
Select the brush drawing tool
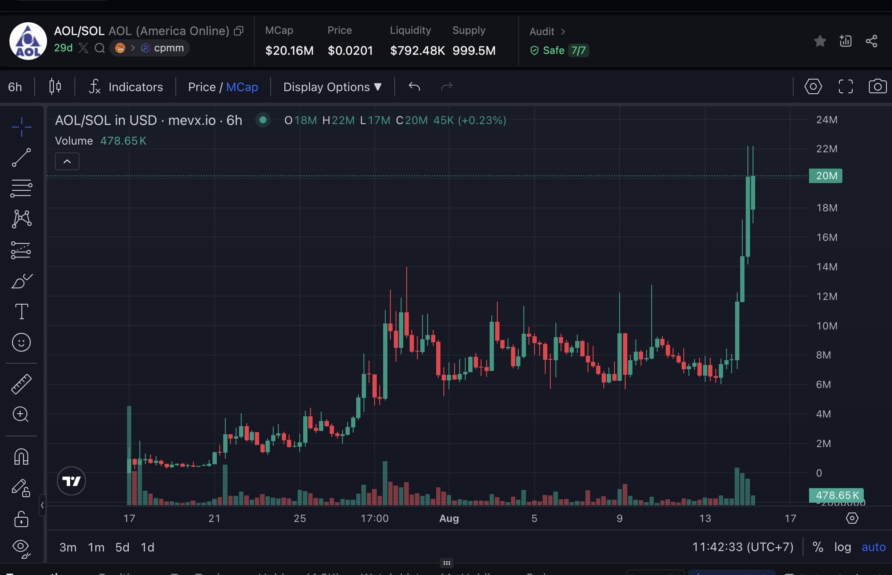21,281
